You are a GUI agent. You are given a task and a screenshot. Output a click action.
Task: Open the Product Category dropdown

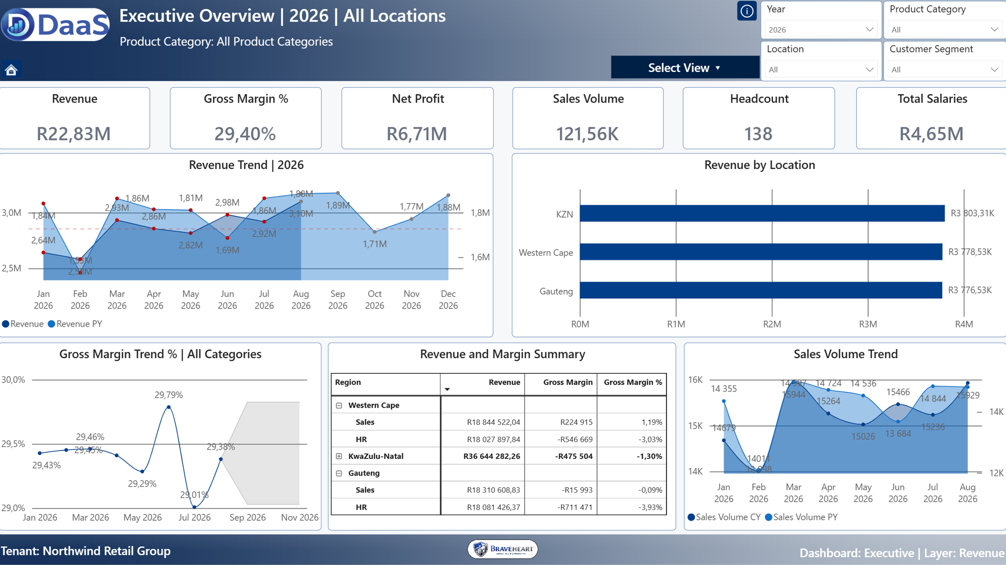tap(944, 29)
